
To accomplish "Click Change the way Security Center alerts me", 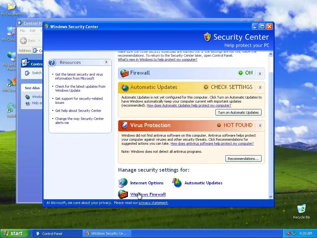I will (80, 121).
